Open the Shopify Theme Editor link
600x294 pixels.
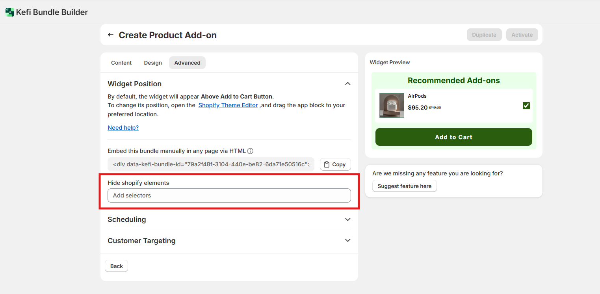[x=228, y=105]
